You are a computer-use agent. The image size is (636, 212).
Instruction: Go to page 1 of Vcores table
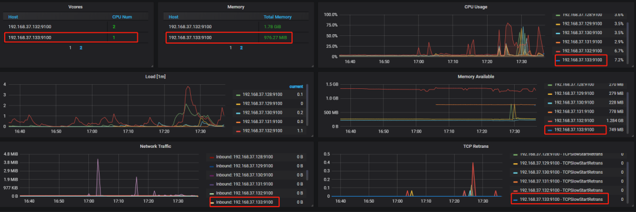(70, 48)
